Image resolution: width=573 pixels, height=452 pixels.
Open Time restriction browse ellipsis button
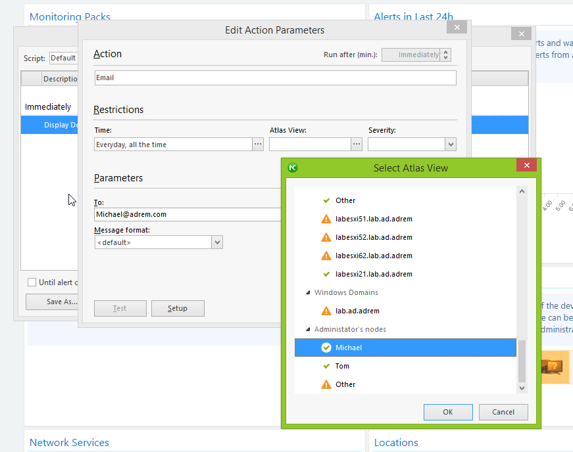(x=258, y=145)
